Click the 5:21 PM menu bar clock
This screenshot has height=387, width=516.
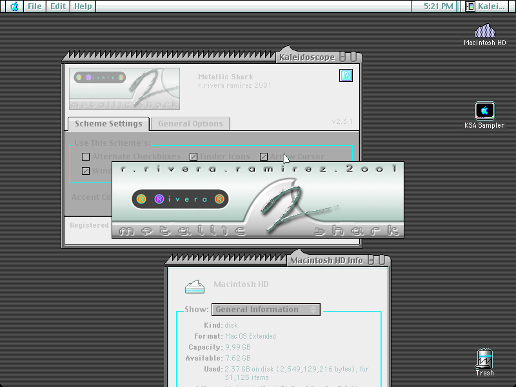(438, 6)
